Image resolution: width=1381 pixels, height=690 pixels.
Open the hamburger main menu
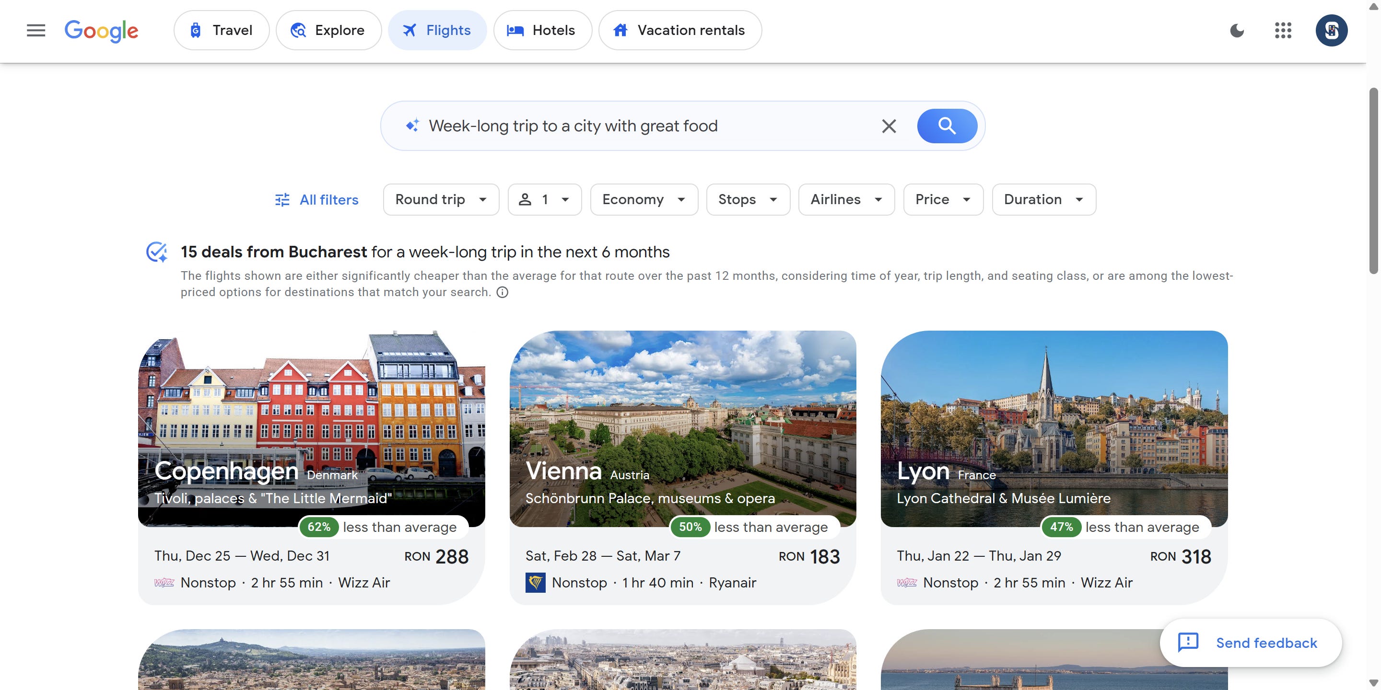(x=36, y=31)
